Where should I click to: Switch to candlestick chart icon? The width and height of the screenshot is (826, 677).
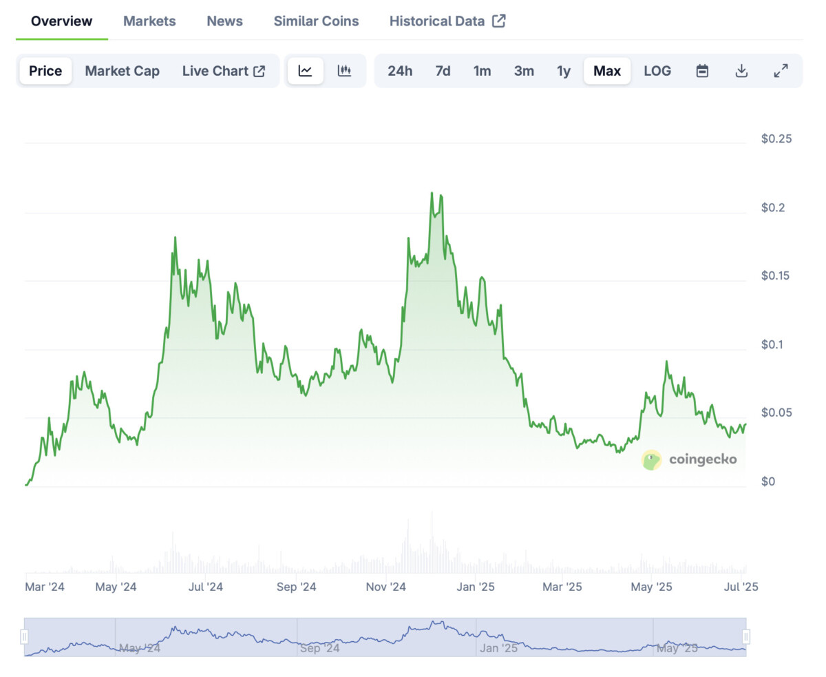point(345,71)
